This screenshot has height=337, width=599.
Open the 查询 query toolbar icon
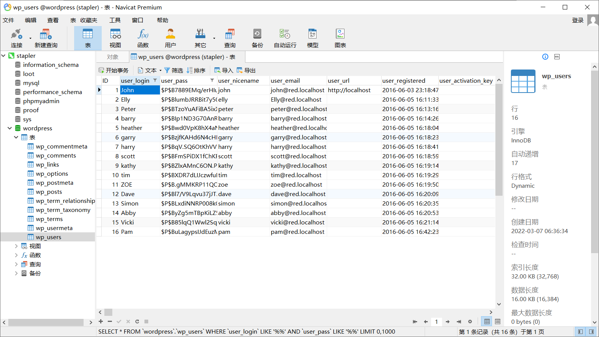pyautogui.click(x=230, y=38)
